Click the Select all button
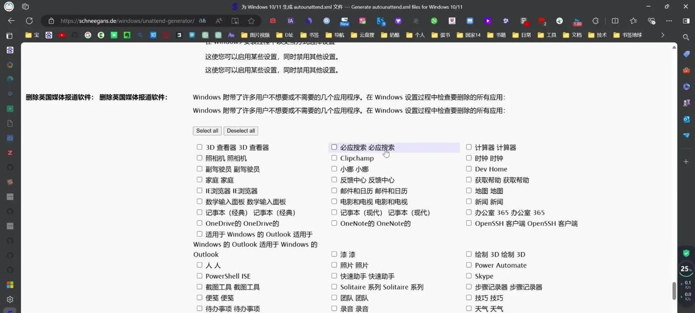695x313 pixels. [x=207, y=131]
